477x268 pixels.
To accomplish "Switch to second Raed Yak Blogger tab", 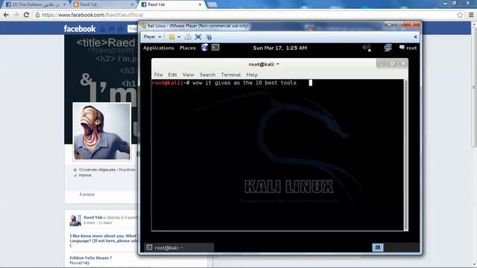I will click(104, 4).
